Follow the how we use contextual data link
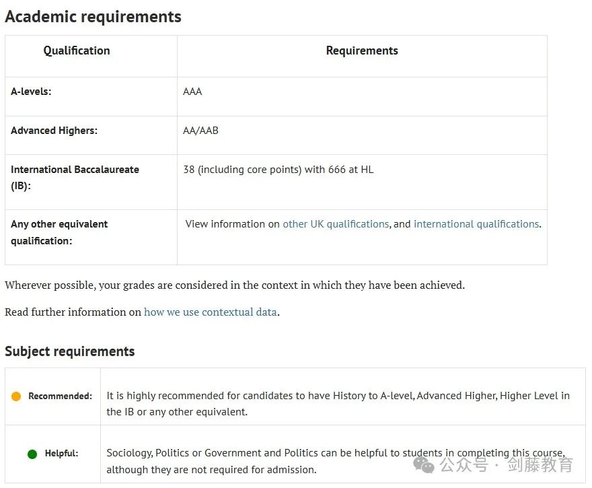This screenshot has height=488, width=592. click(x=211, y=312)
